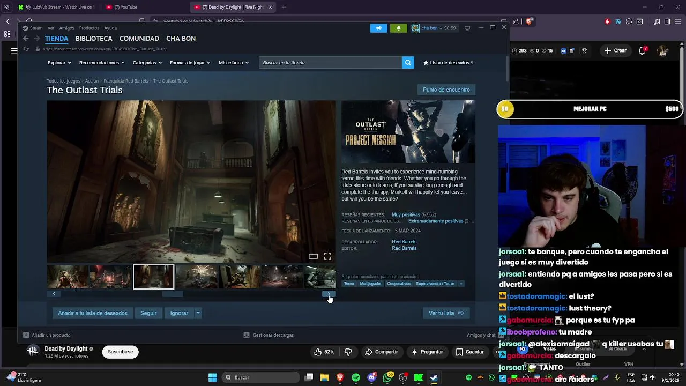Like the YouTube video thumbs up
The width and height of the screenshot is (686, 386).
(x=324, y=352)
